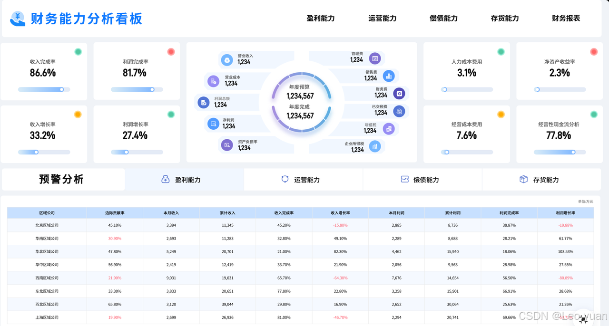Click the red -64.30% cell
The height and width of the screenshot is (326, 609).
click(340, 278)
